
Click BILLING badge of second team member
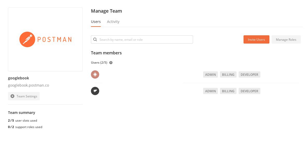click(x=228, y=91)
